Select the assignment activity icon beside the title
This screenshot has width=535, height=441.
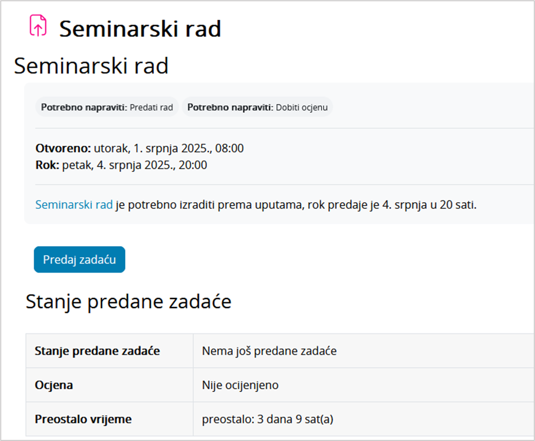pos(38,25)
